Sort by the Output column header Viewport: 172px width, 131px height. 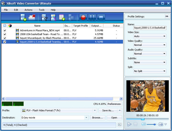[96, 26]
